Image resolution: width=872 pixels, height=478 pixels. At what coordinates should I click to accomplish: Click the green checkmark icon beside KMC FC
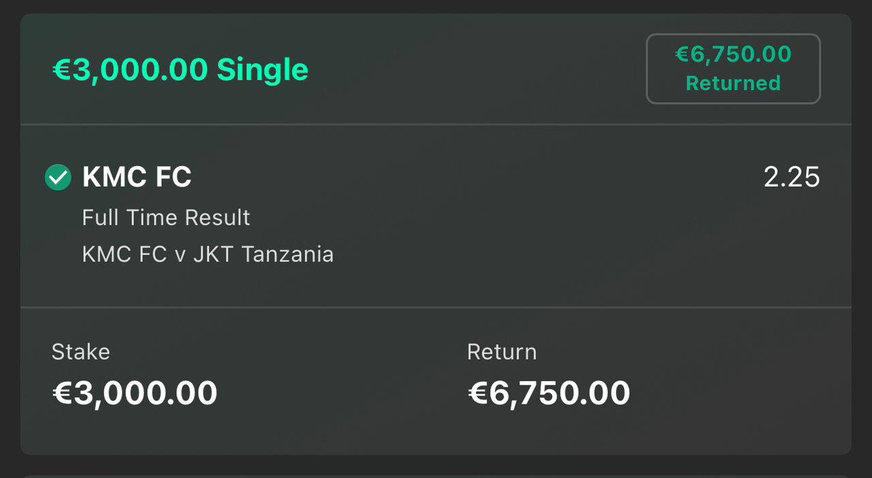[58, 178]
